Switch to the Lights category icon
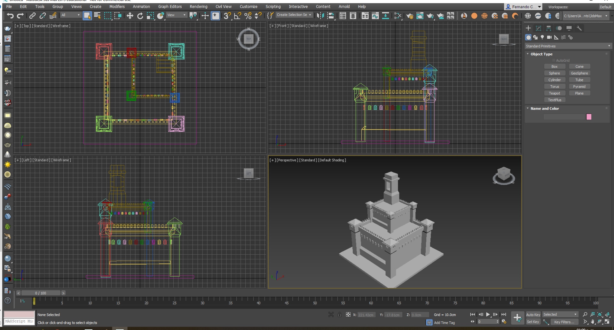The image size is (614, 330). tap(542, 37)
